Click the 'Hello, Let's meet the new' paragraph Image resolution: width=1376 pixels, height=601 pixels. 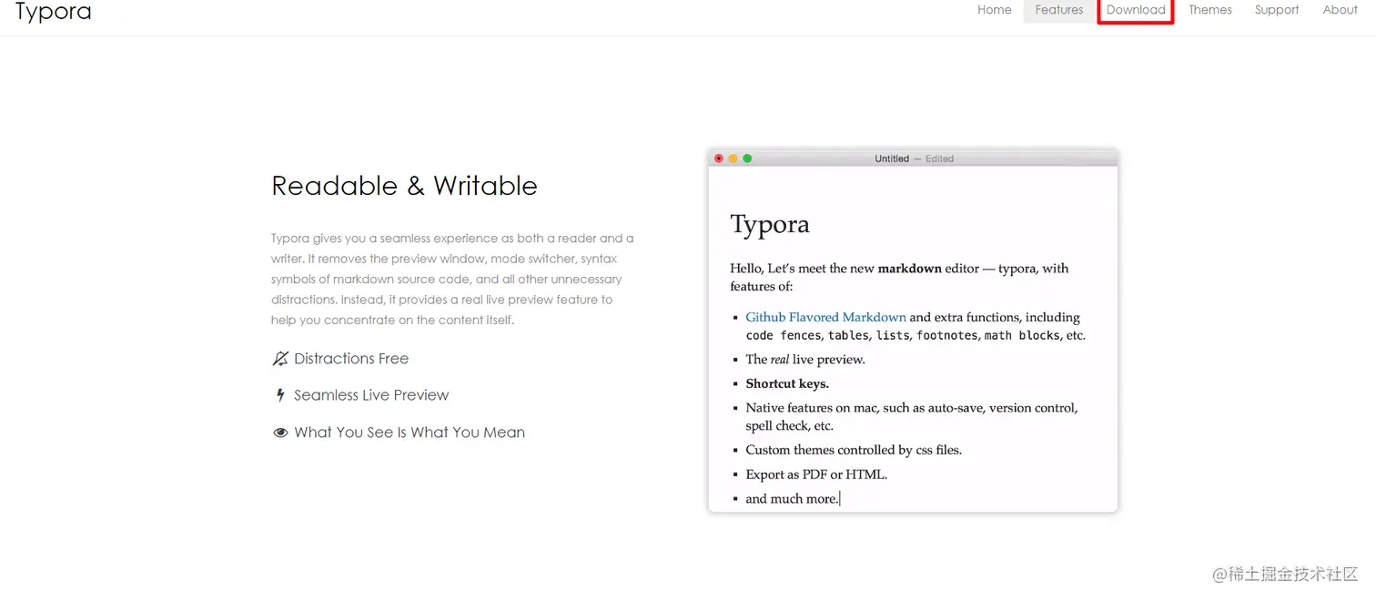pyautogui.click(x=899, y=277)
